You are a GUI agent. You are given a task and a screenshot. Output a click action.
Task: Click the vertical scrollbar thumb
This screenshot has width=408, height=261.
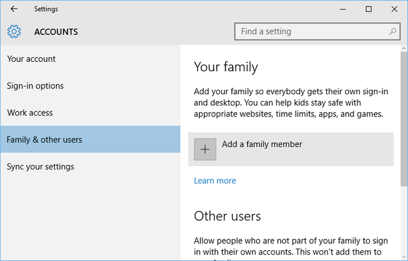(x=404, y=118)
